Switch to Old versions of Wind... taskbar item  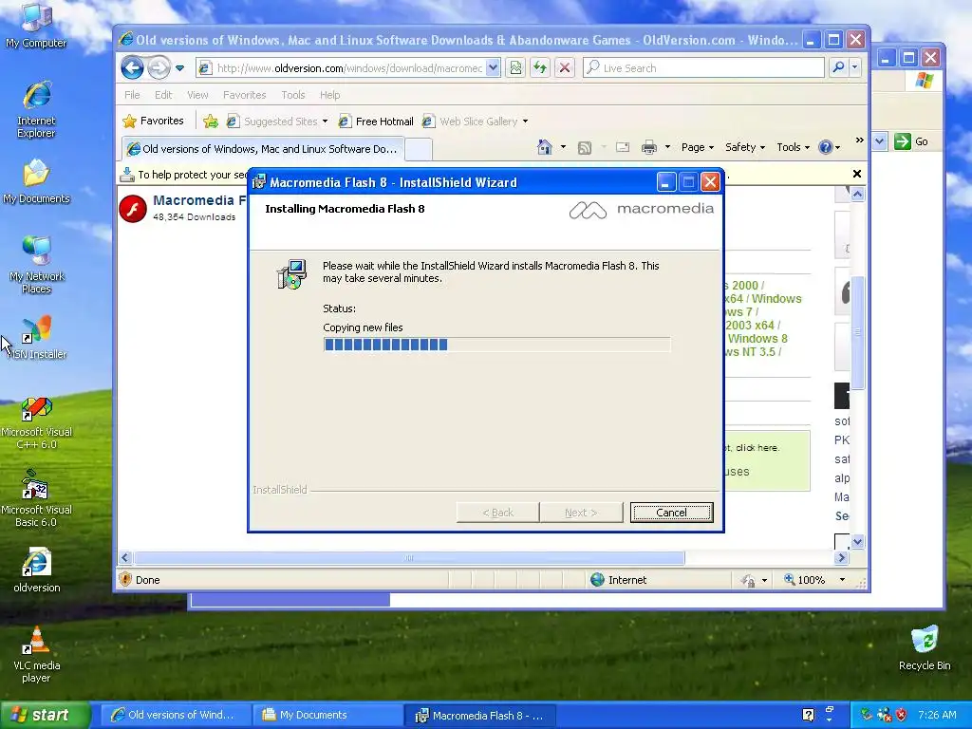coord(176,715)
